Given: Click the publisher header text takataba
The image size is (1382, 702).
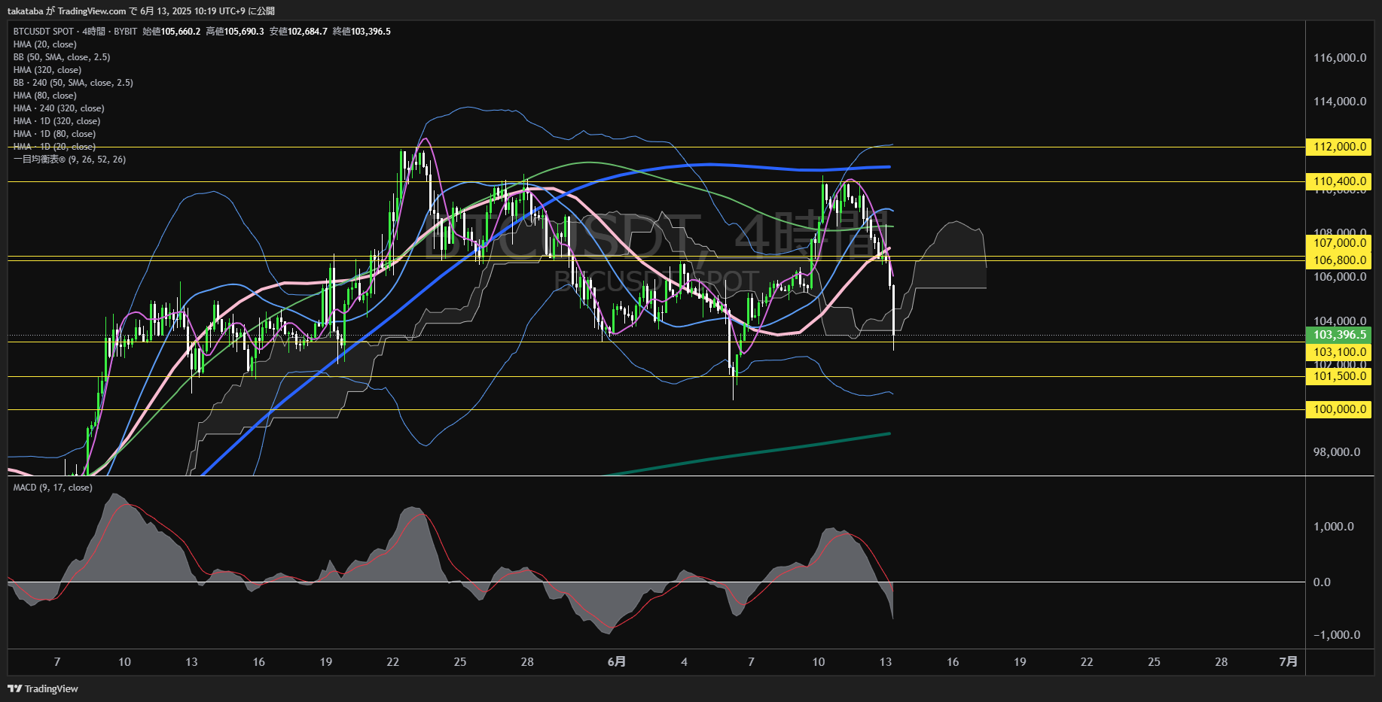Looking at the screenshot, I should point(25,11).
